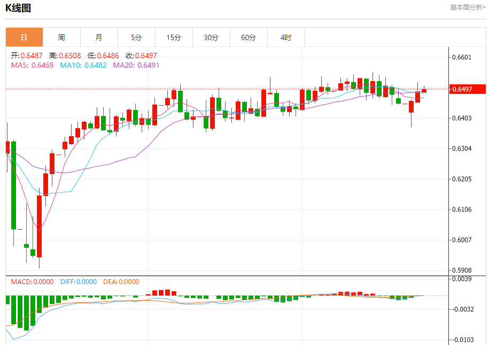Screen dimensions: 489x345
Task: Click the DIFF:0.0000 indicator label
Action: point(79,282)
